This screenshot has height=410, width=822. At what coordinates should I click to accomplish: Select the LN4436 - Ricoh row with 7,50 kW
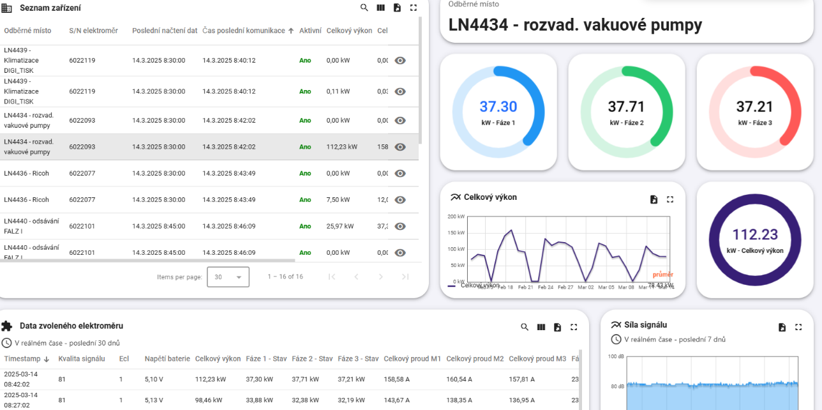click(209, 200)
